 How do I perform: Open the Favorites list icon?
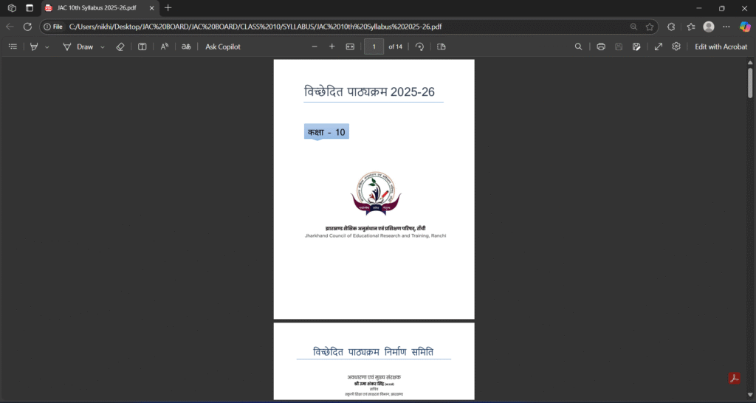click(x=690, y=27)
